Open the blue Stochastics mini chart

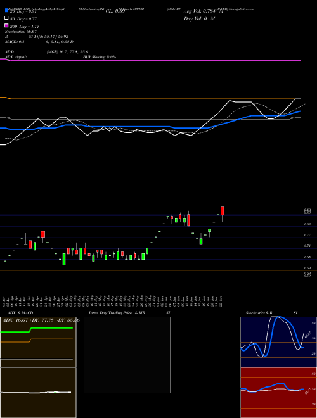pyautogui.click(x=278, y=342)
